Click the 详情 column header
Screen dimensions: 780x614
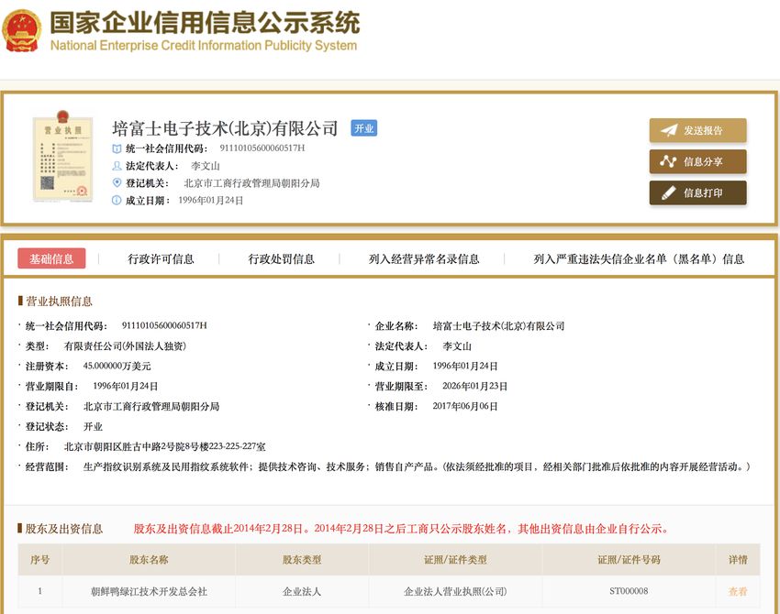[x=738, y=560]
